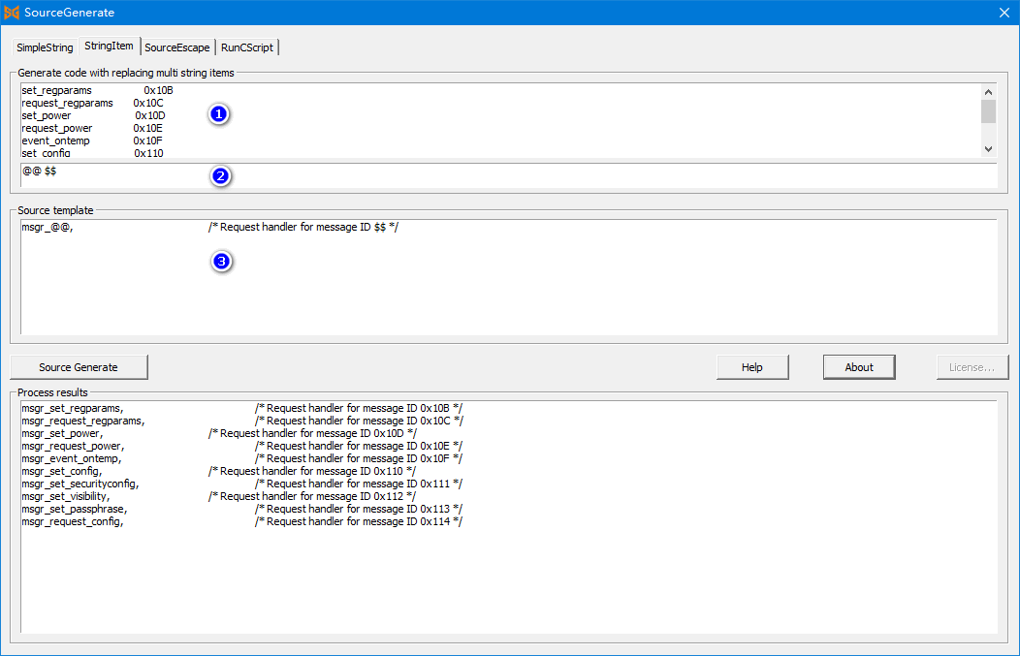Go to the RunCScript tab
The image size is (1020, 656).
click(x=247, y=47)
